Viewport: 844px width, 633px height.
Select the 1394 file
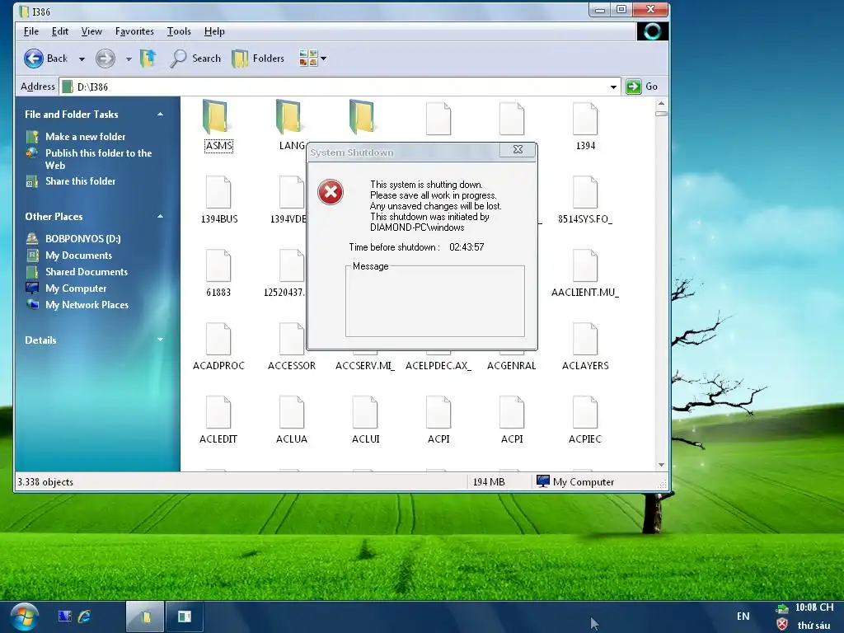click(x=585, y=126)
